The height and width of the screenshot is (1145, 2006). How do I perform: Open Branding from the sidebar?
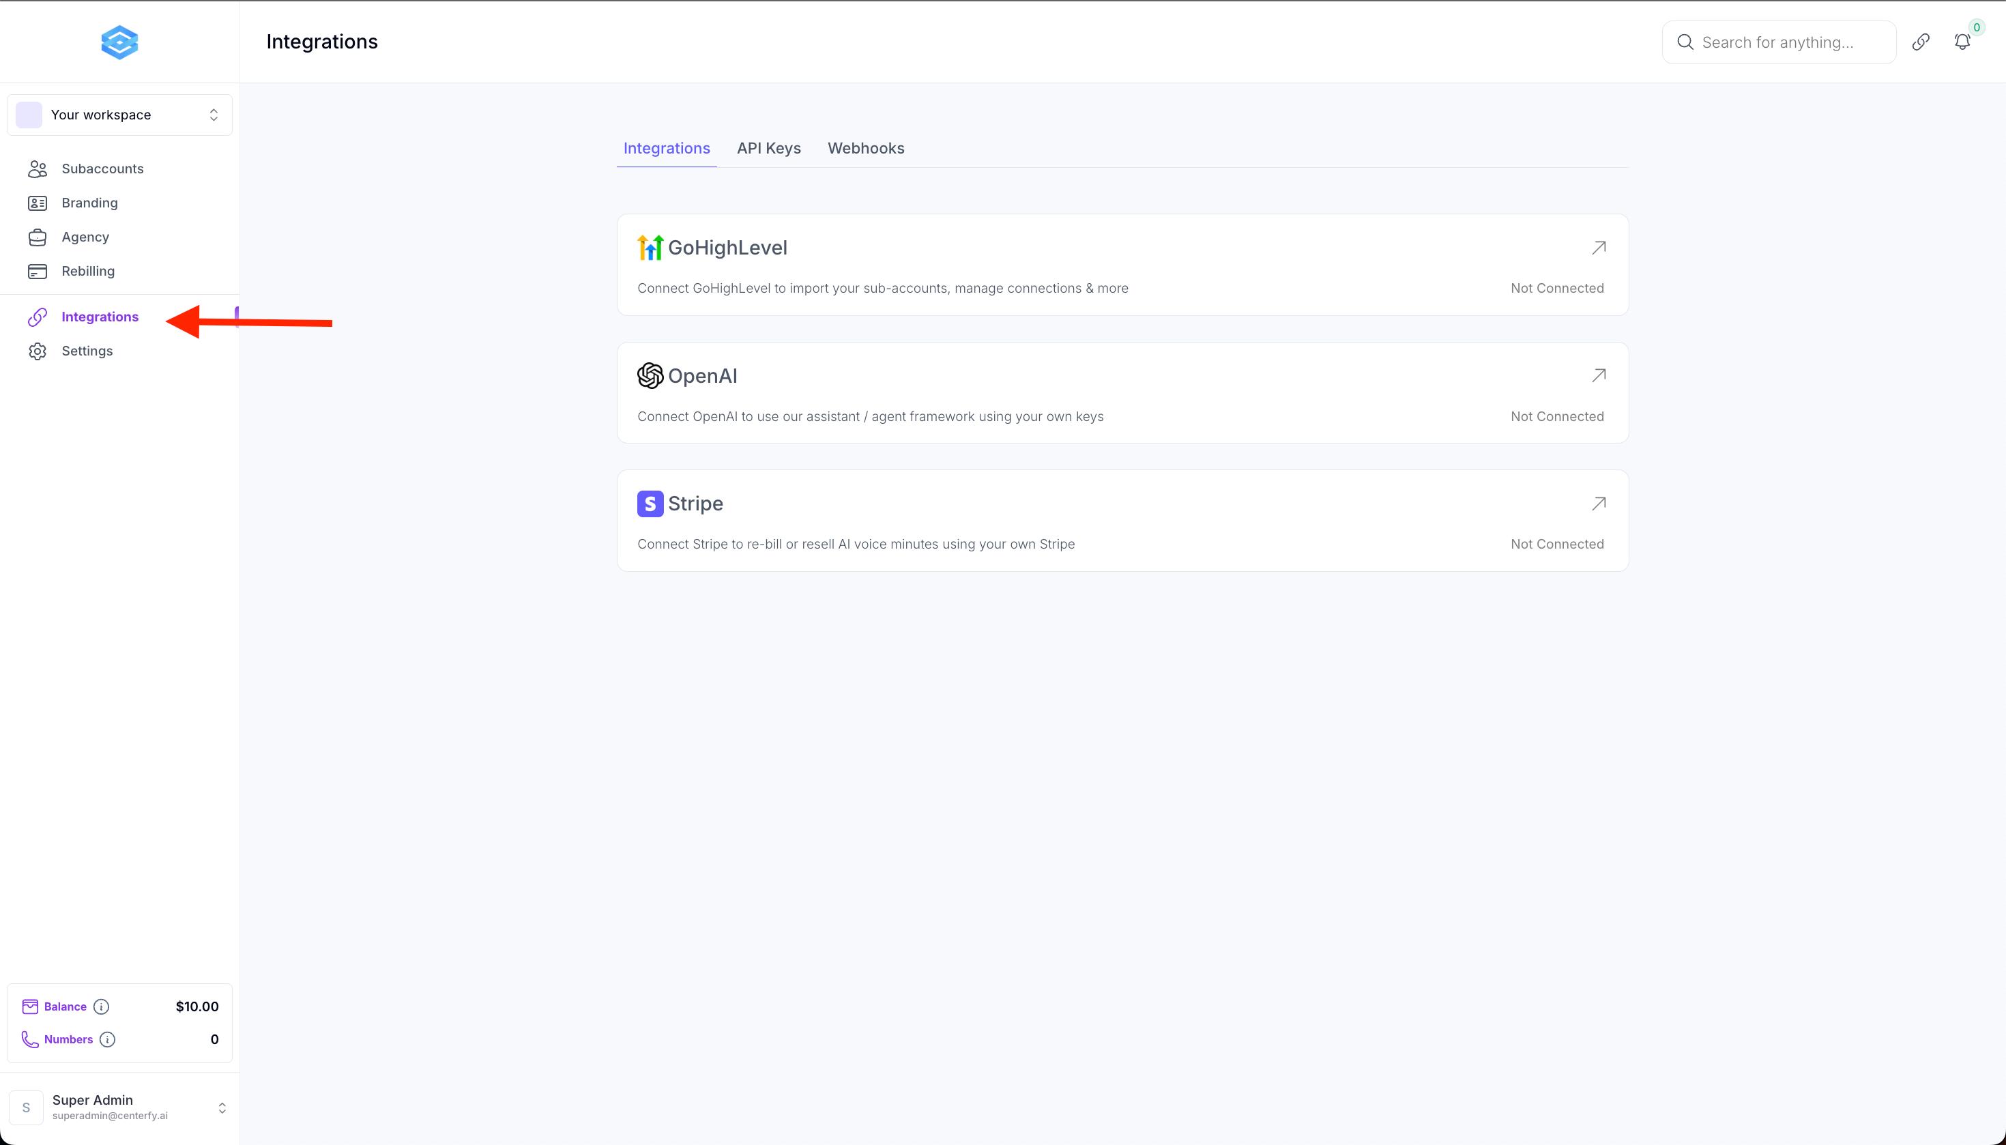[x=89, y=203]
